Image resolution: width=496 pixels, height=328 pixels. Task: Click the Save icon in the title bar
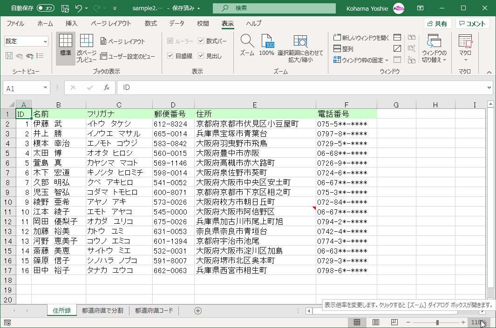pos(65,8)
